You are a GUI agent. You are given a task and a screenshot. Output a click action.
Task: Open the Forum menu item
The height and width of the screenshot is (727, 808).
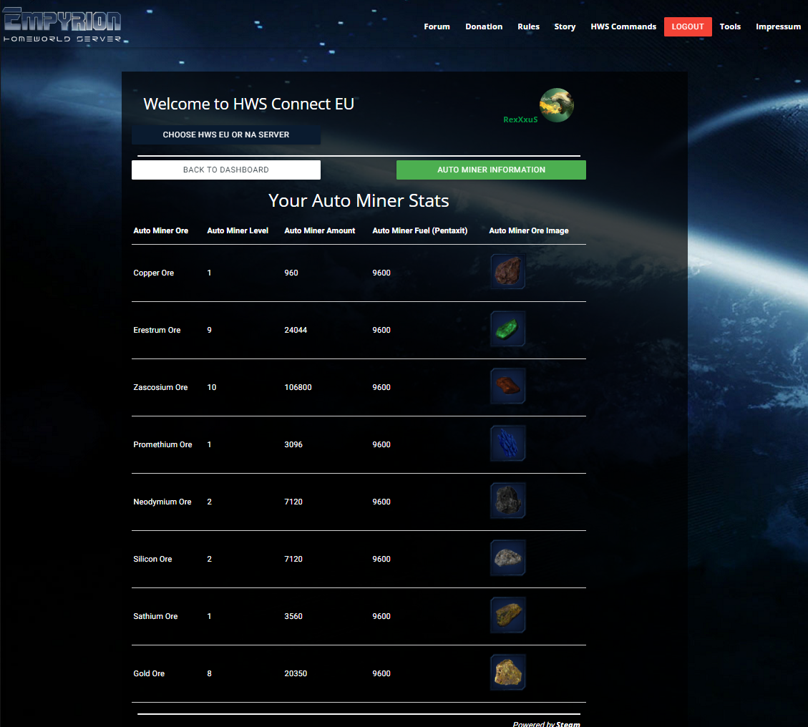[x=437, y=26]
